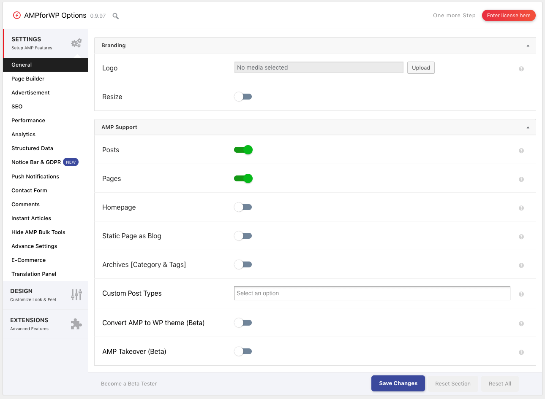Turn on the Resize toggle under Branding
545x399 pixels.
click(243, 97)
